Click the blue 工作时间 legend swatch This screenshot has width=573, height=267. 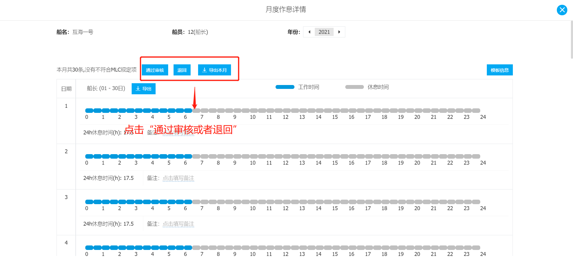[285, 87]
